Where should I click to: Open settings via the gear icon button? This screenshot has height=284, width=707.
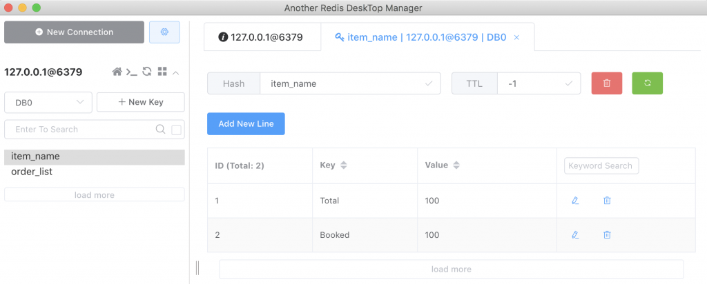click(164, 32)
